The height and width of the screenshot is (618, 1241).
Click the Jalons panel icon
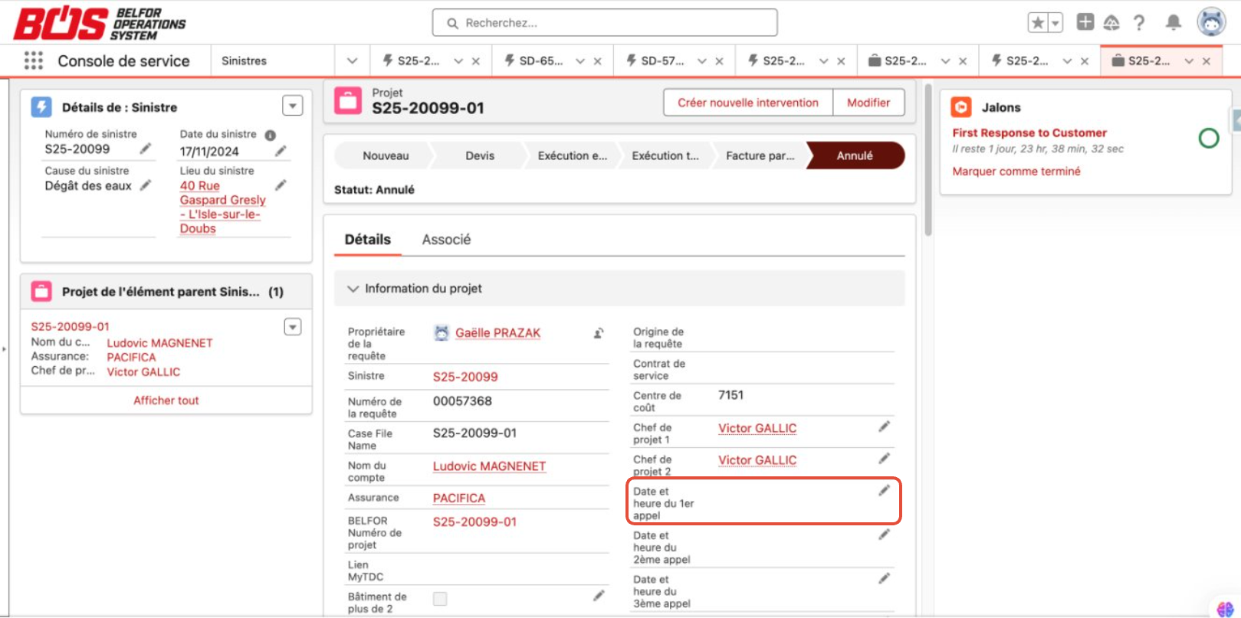pyautogui.click(x=961, y=107)
